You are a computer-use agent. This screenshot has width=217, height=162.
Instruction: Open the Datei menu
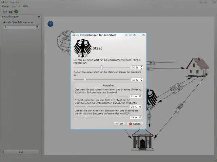click(x=5, y=6)
